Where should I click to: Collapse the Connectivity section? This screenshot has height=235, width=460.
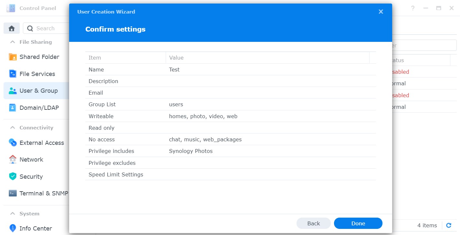tap(13, 127)
